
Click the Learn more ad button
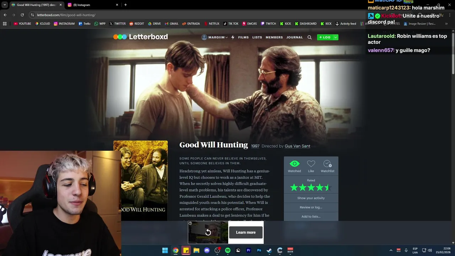click(x=246, y=233)
